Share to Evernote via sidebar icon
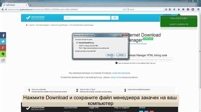This screenshot has height=112, width=201. click(x=3, y=54)
